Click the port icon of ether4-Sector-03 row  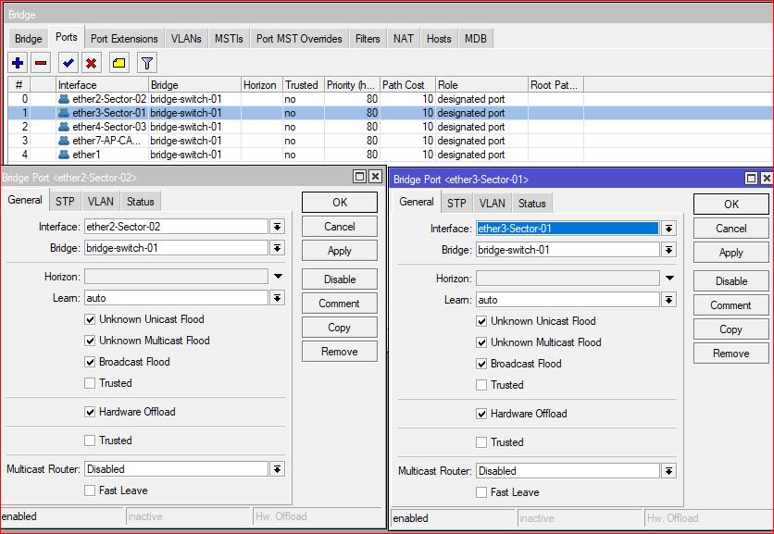pos(64,127)
